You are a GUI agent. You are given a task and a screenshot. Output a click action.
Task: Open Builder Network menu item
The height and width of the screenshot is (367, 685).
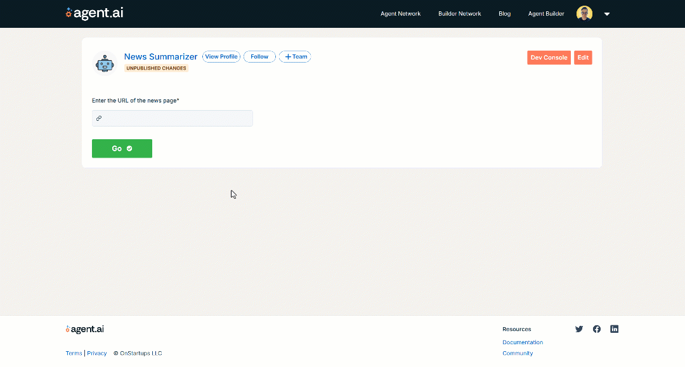[x=459, y=14]
